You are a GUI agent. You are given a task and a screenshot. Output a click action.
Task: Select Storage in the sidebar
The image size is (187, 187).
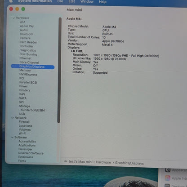[25, 106]
